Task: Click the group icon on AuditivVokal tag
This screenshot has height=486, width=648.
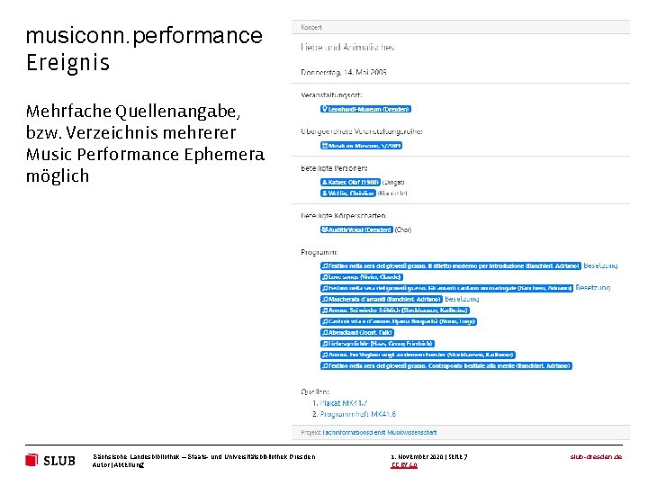Action: pos(325,229)
